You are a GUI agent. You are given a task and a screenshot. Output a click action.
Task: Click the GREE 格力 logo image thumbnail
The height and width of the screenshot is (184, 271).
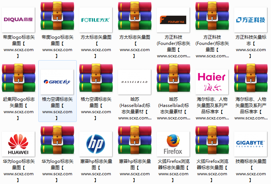(x=57, y=82)
